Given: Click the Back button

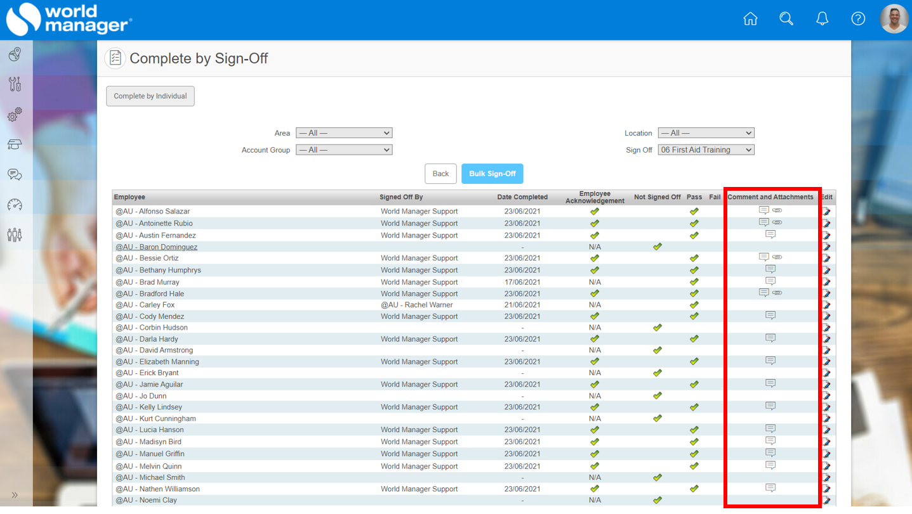Looking at the screenshot, I should pos(440,174).
